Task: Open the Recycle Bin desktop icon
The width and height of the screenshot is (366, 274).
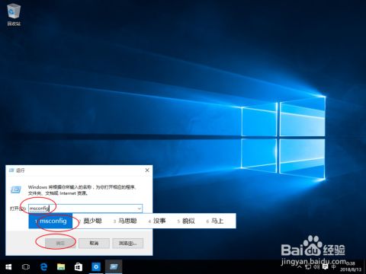Action: (14, 14)
